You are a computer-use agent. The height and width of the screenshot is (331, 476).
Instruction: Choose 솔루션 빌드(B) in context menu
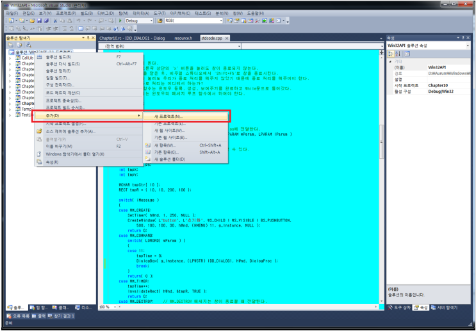(88, 57)
